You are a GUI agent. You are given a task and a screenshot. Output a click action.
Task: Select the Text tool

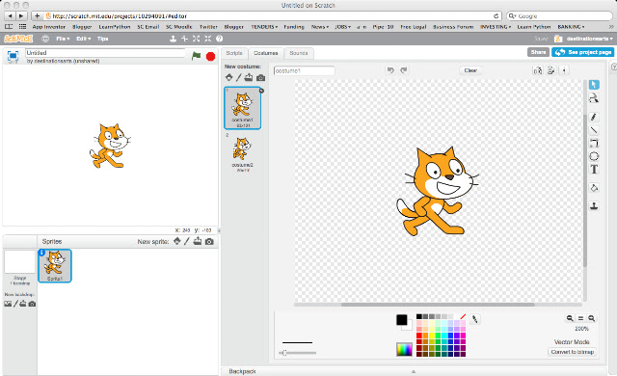[x=594, y=169]
